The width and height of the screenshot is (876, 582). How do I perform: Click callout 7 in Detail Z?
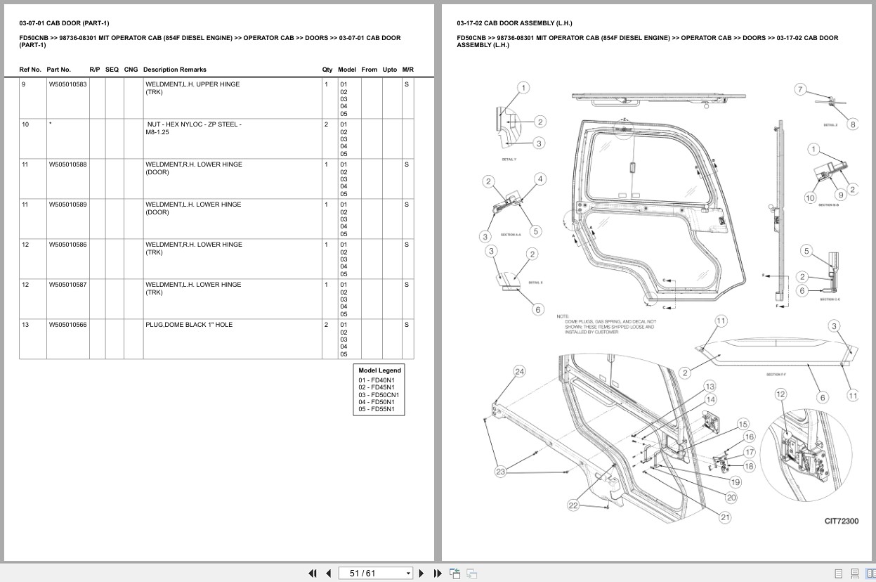tap(800, 89)
